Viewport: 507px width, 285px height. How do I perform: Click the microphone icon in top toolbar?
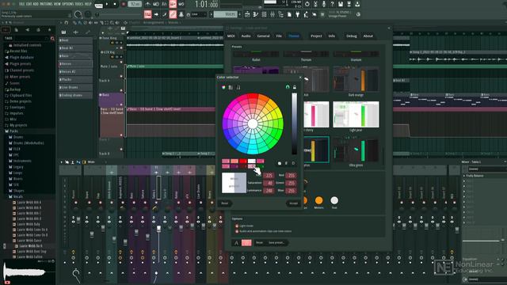pyautogui.click(x=324, y=4)
